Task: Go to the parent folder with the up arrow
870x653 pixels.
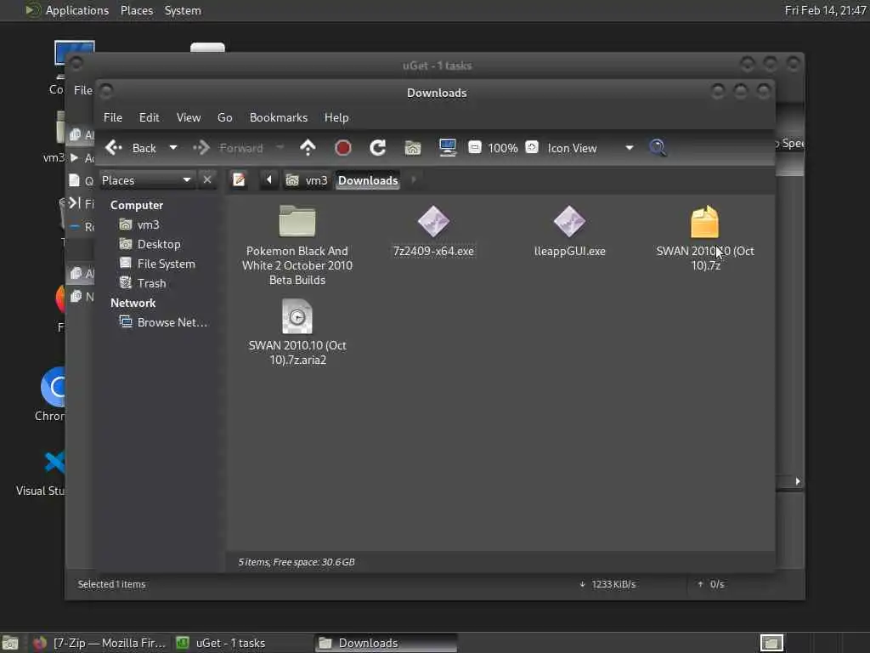Action: [308, 148]
